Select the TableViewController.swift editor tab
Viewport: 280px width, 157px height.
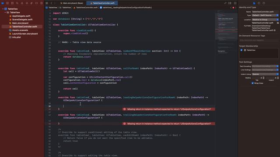pyautogui.click(x=102, y=3)
